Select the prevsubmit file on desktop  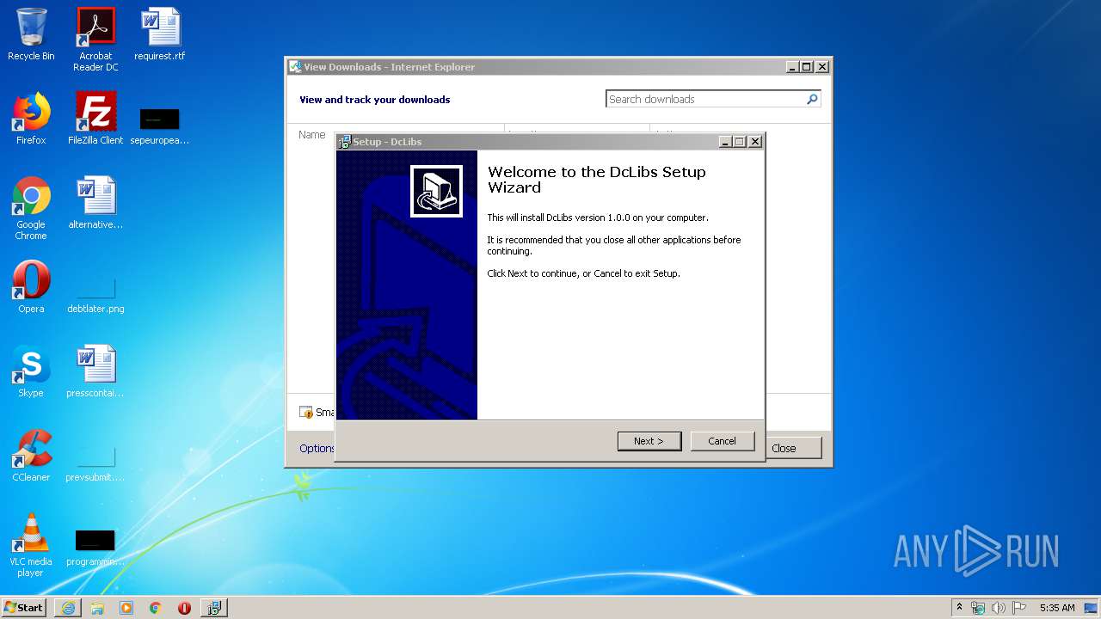click(x=95, y=463)
